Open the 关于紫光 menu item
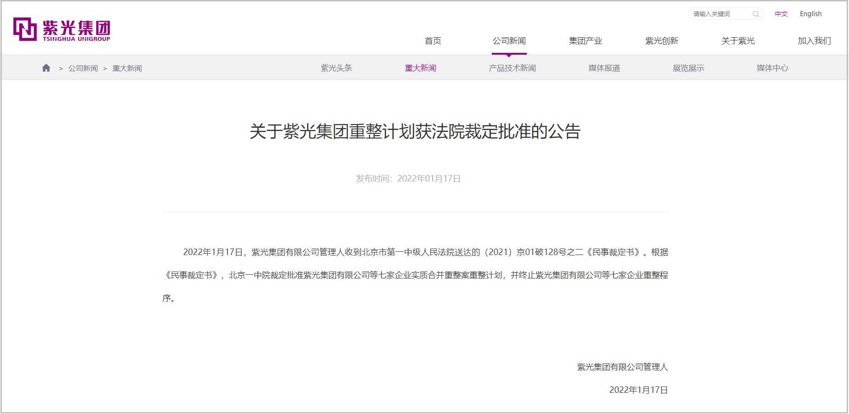The image size is (849, 414). 738,41
